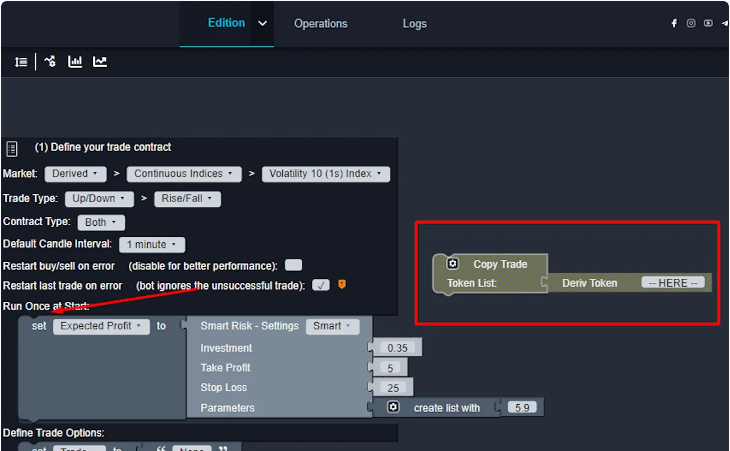Viewport: 730px width, 451px height.
Task: Open the workflow settings icon with gear
Action: [50, 61]
